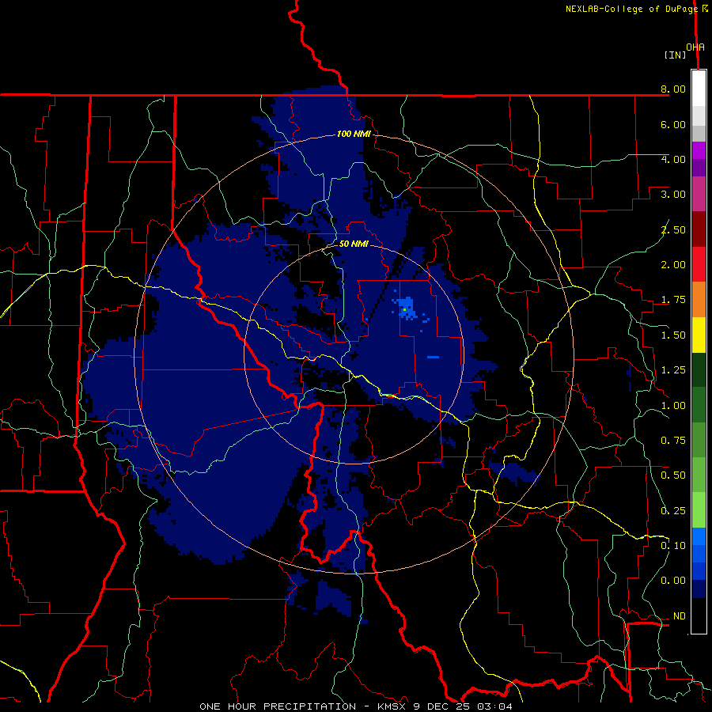
Task: Click the 8.00 legend value
Action: (673, 89)
